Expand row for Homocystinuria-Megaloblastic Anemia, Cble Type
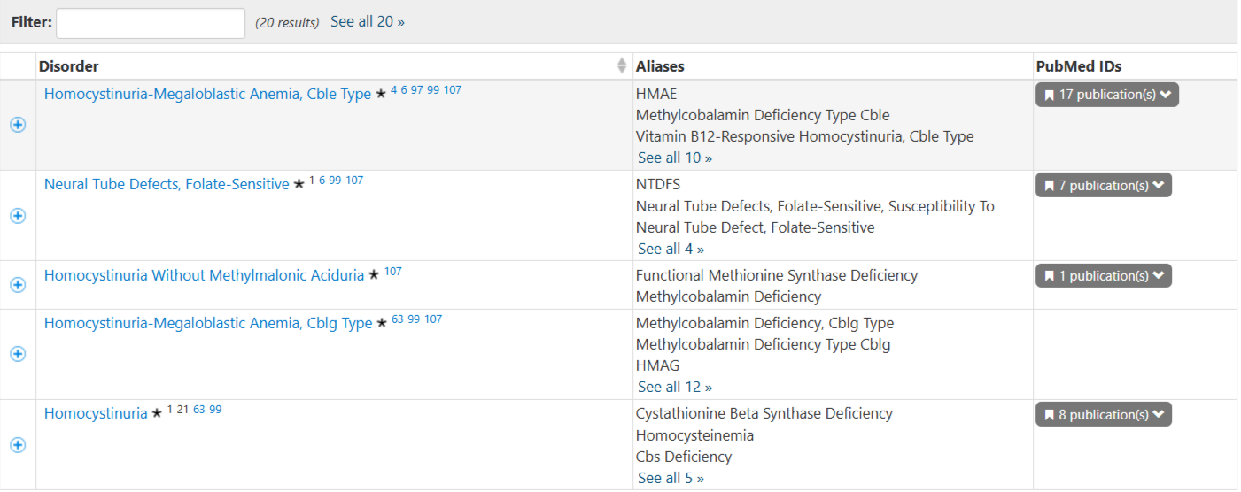 tap(18, 125)
